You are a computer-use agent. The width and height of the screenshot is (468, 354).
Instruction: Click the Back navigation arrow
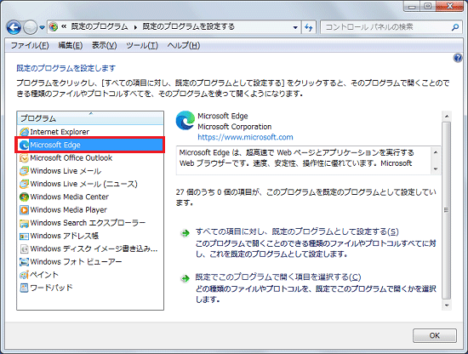click(x=14, y=28)
